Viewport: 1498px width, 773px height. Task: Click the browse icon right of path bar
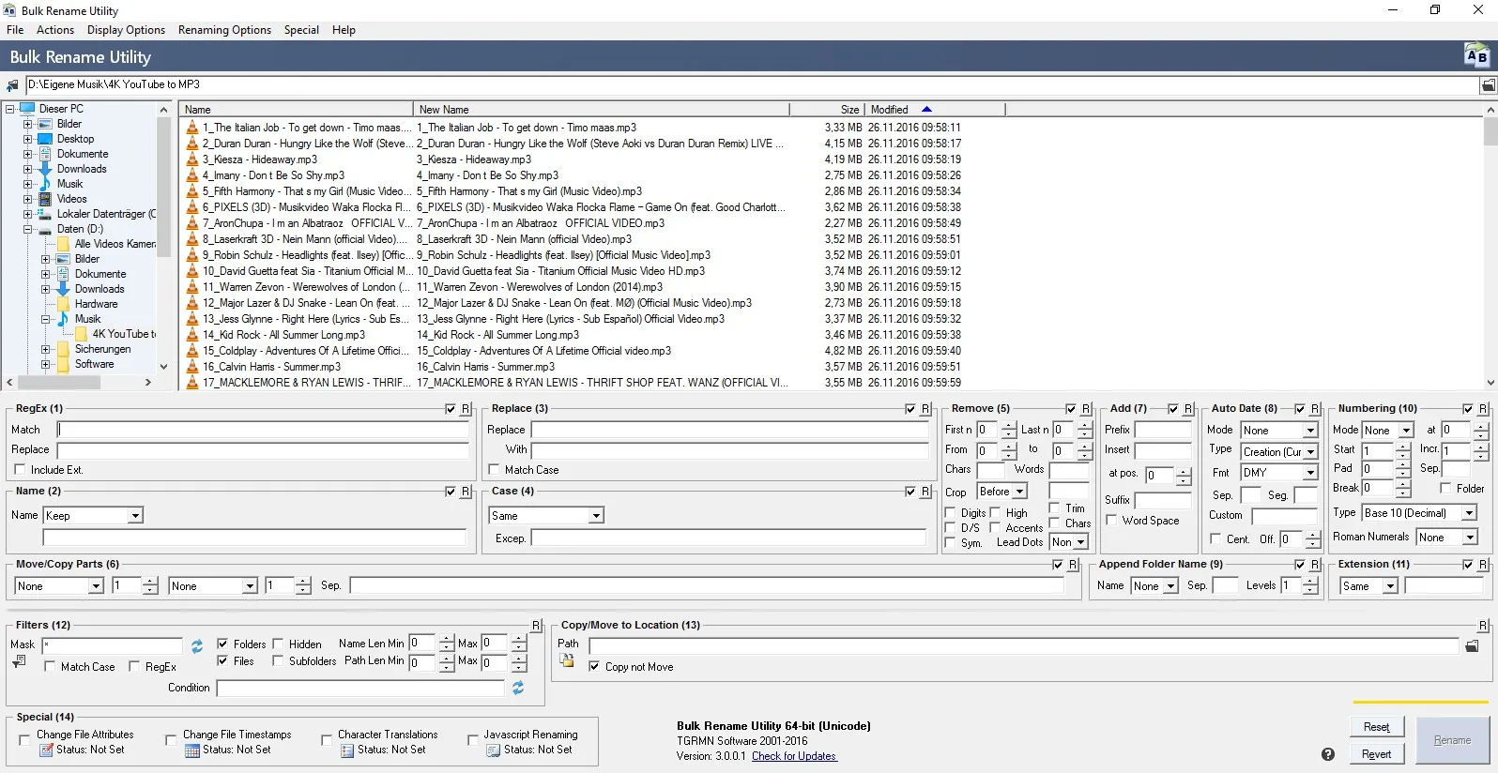[x=1488, y=85]
